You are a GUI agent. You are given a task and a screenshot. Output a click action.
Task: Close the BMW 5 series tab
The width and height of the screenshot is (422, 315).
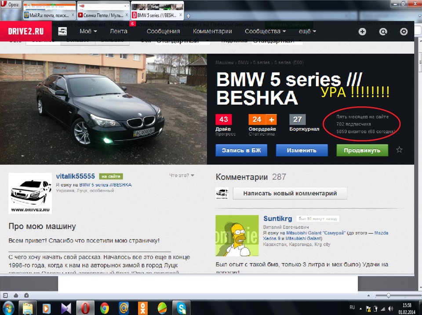[x=181, y=15]
